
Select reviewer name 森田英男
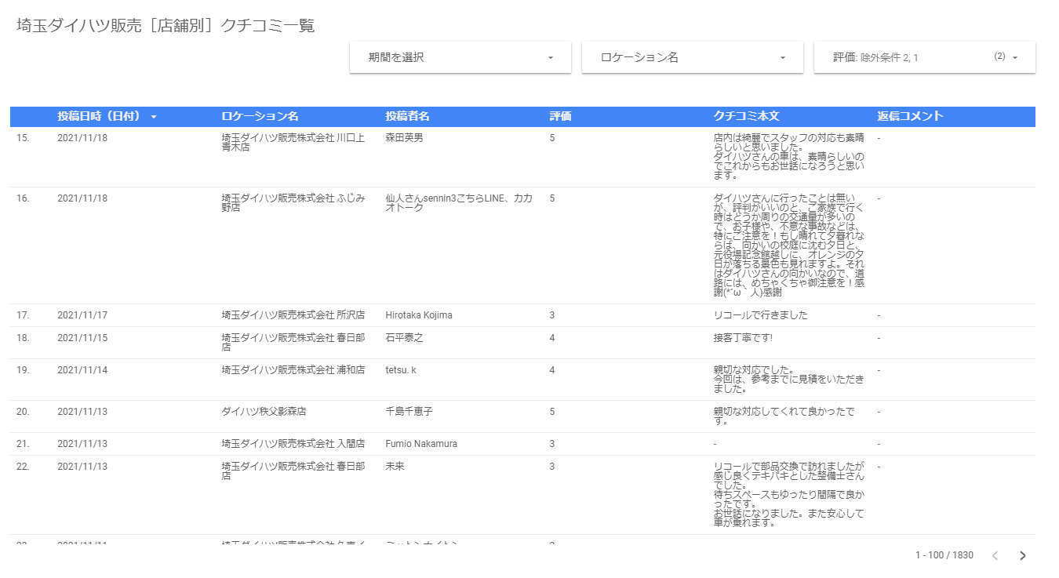pos(404,137)
